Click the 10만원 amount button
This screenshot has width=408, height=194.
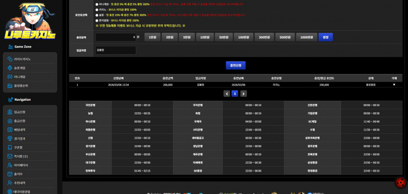[x=205, y=37]
